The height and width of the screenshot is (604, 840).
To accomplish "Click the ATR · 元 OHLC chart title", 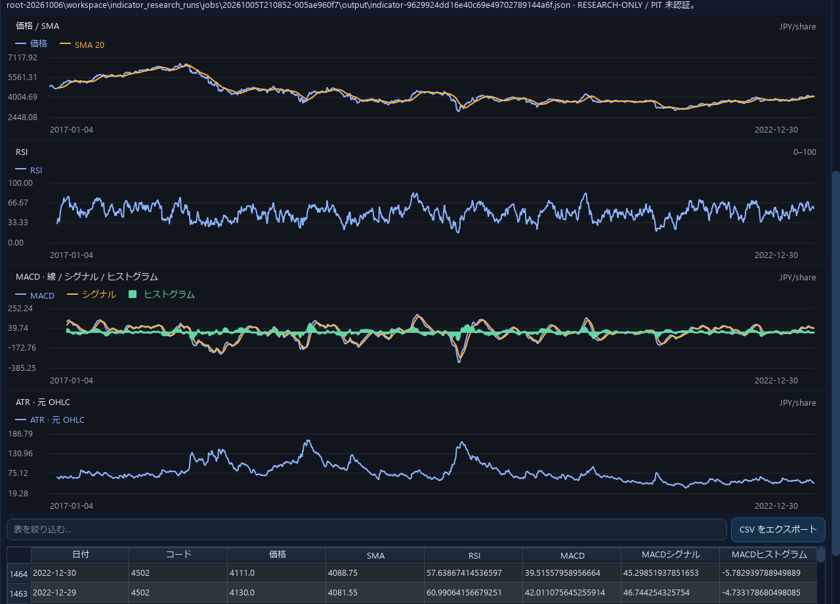I will point(43,402).
